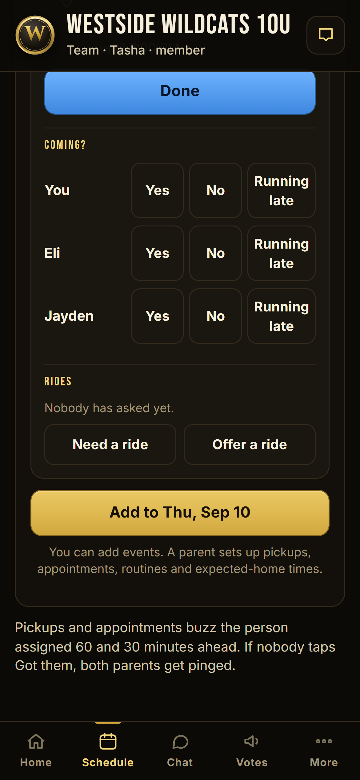Screen dimensions: 360x780
Task: Mark You as No for coming
Action: 215,190
